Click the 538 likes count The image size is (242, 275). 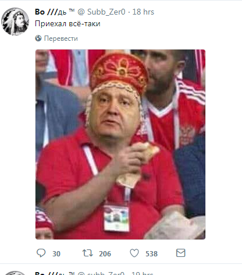(151, 254)
